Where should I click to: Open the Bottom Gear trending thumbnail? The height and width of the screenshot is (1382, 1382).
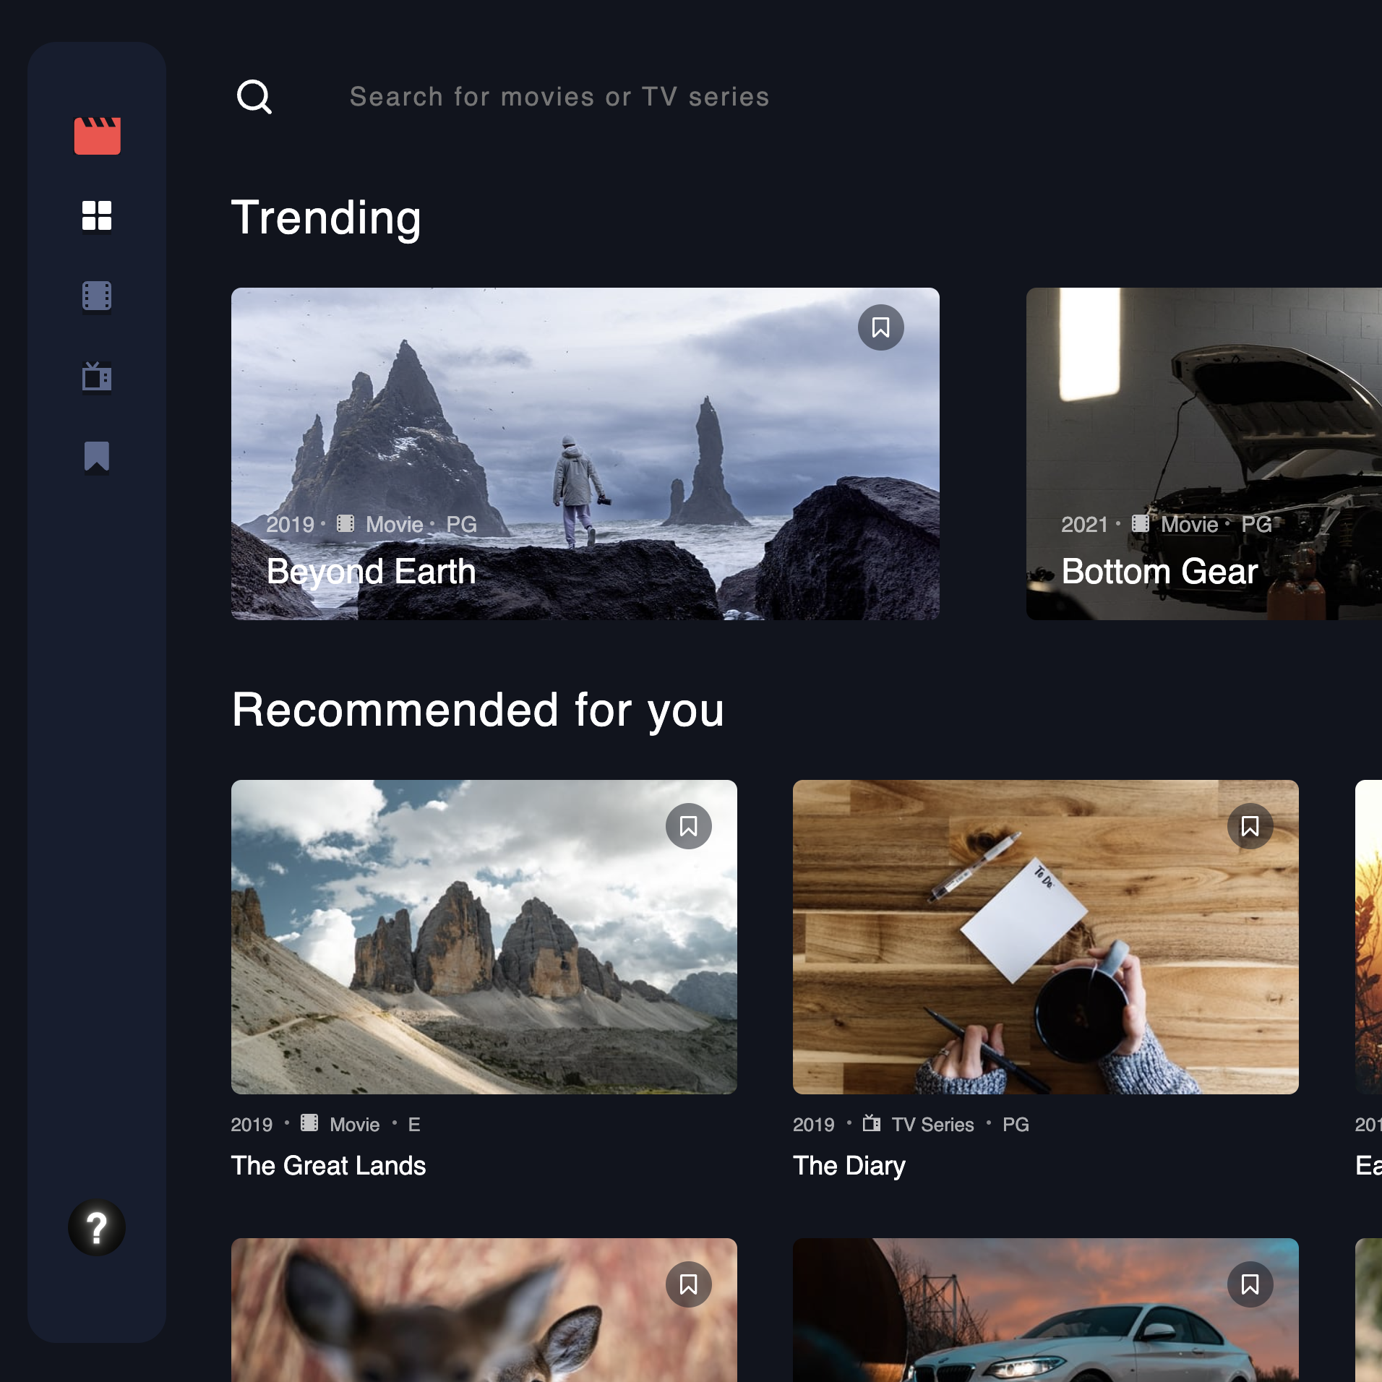pos(1204,453)
